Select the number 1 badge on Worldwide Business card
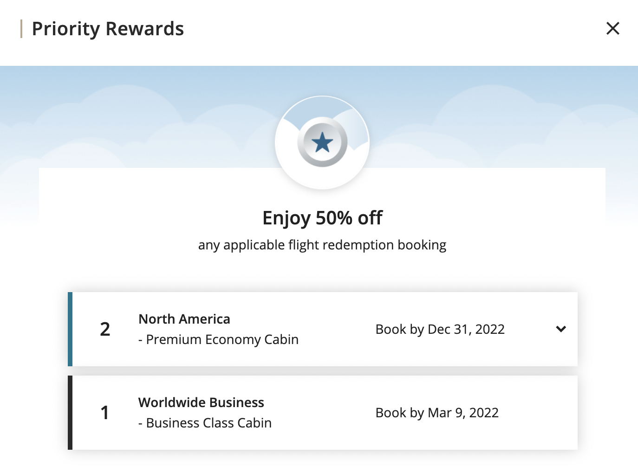Image resolution: width=638 pixels, height=472 pixels. click(x=105, y=413)
